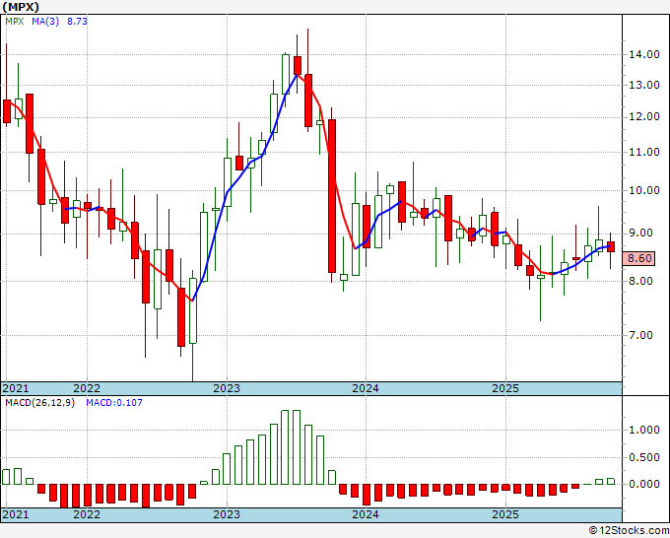Open the 12Stocks.com copyright link
Viewport: 670px width, 538px height.
click(629, 531)
